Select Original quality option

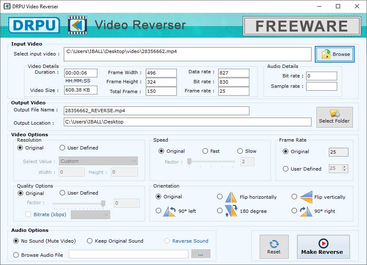[x=20, y=193]
